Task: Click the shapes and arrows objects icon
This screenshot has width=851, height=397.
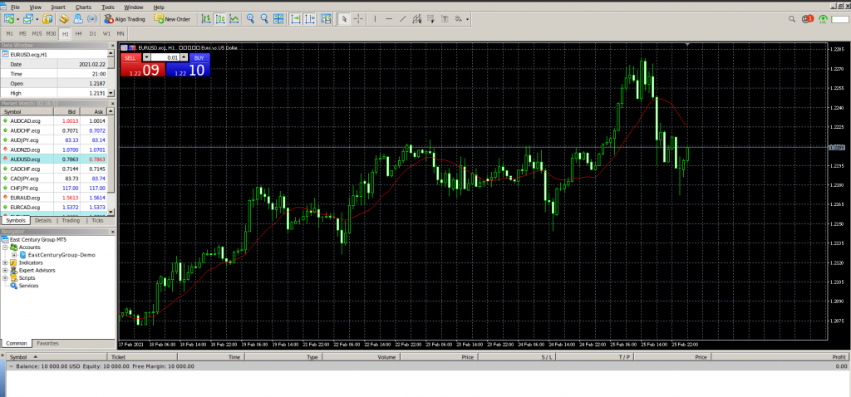Action: click(459, 19)
